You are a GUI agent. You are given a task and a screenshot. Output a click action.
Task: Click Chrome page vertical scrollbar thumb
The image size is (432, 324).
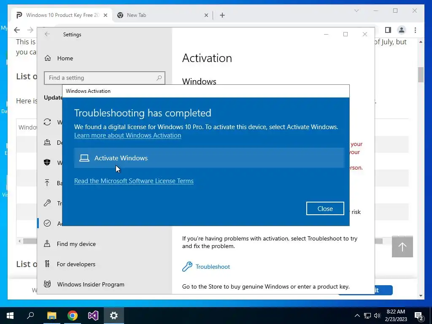click(x=421, y=75)
